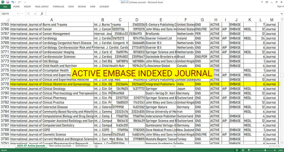
Task: Click inside the formula bar input
Action: pos(162,14)
